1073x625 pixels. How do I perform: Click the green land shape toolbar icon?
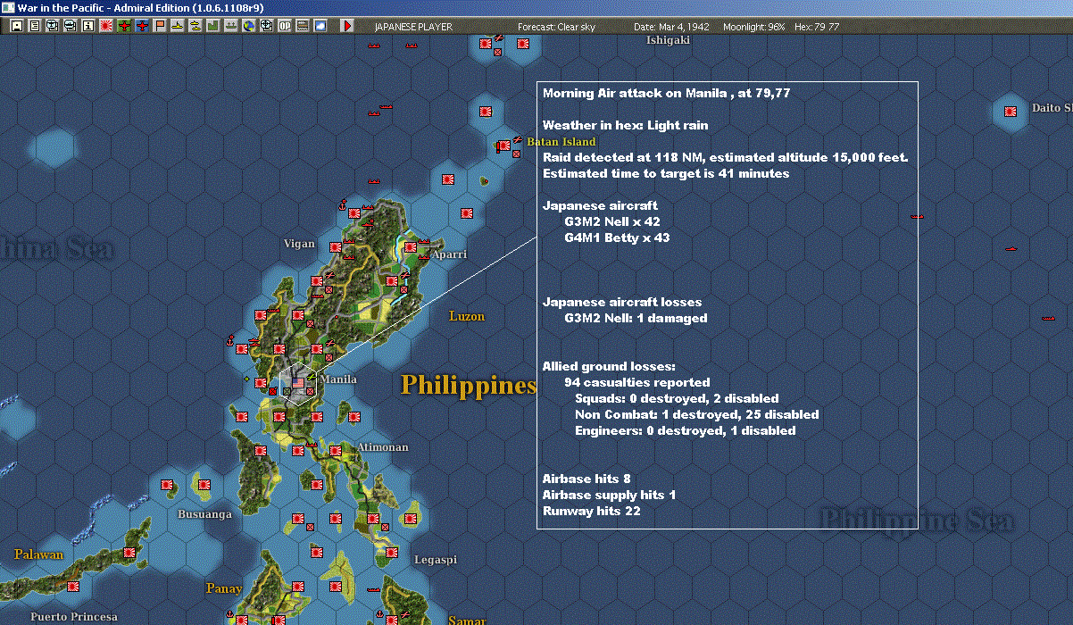click(212, 26)
